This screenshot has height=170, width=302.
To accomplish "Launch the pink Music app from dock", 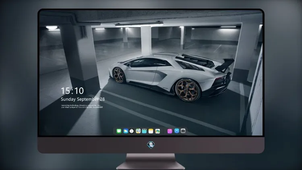I will (x=170, y=131).
